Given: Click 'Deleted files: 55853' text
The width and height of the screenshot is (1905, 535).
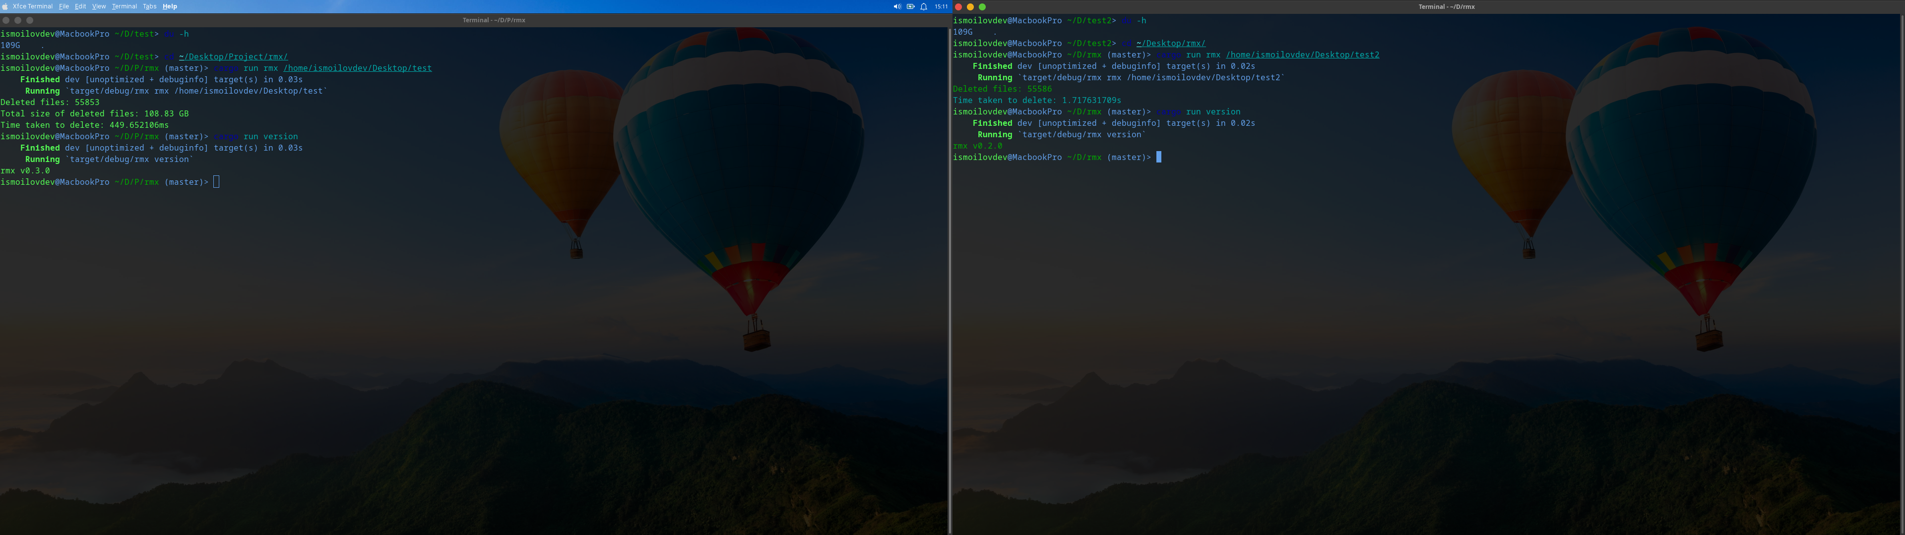Looking at the screenshot, I should (x=50, y=103).
